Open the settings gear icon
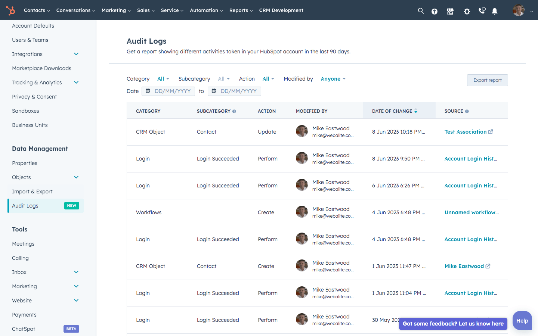Screen dimensions: 538x336 [x=467, y=11]
